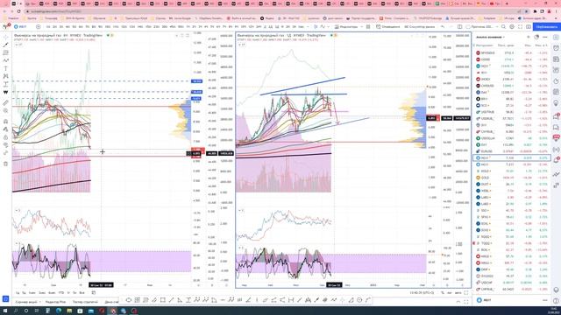Click the undo arrow
Screen dimensions: 561x315
pyautogui.click(x=443, y=27)
